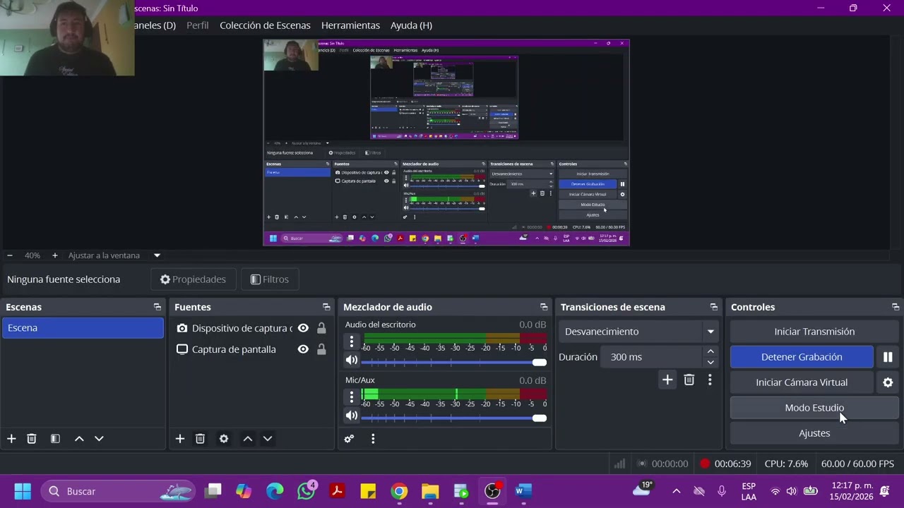Viewport: 904px width, 508px height.
Task: Zoom in preview with plus icon
Action: coord(54,255)
